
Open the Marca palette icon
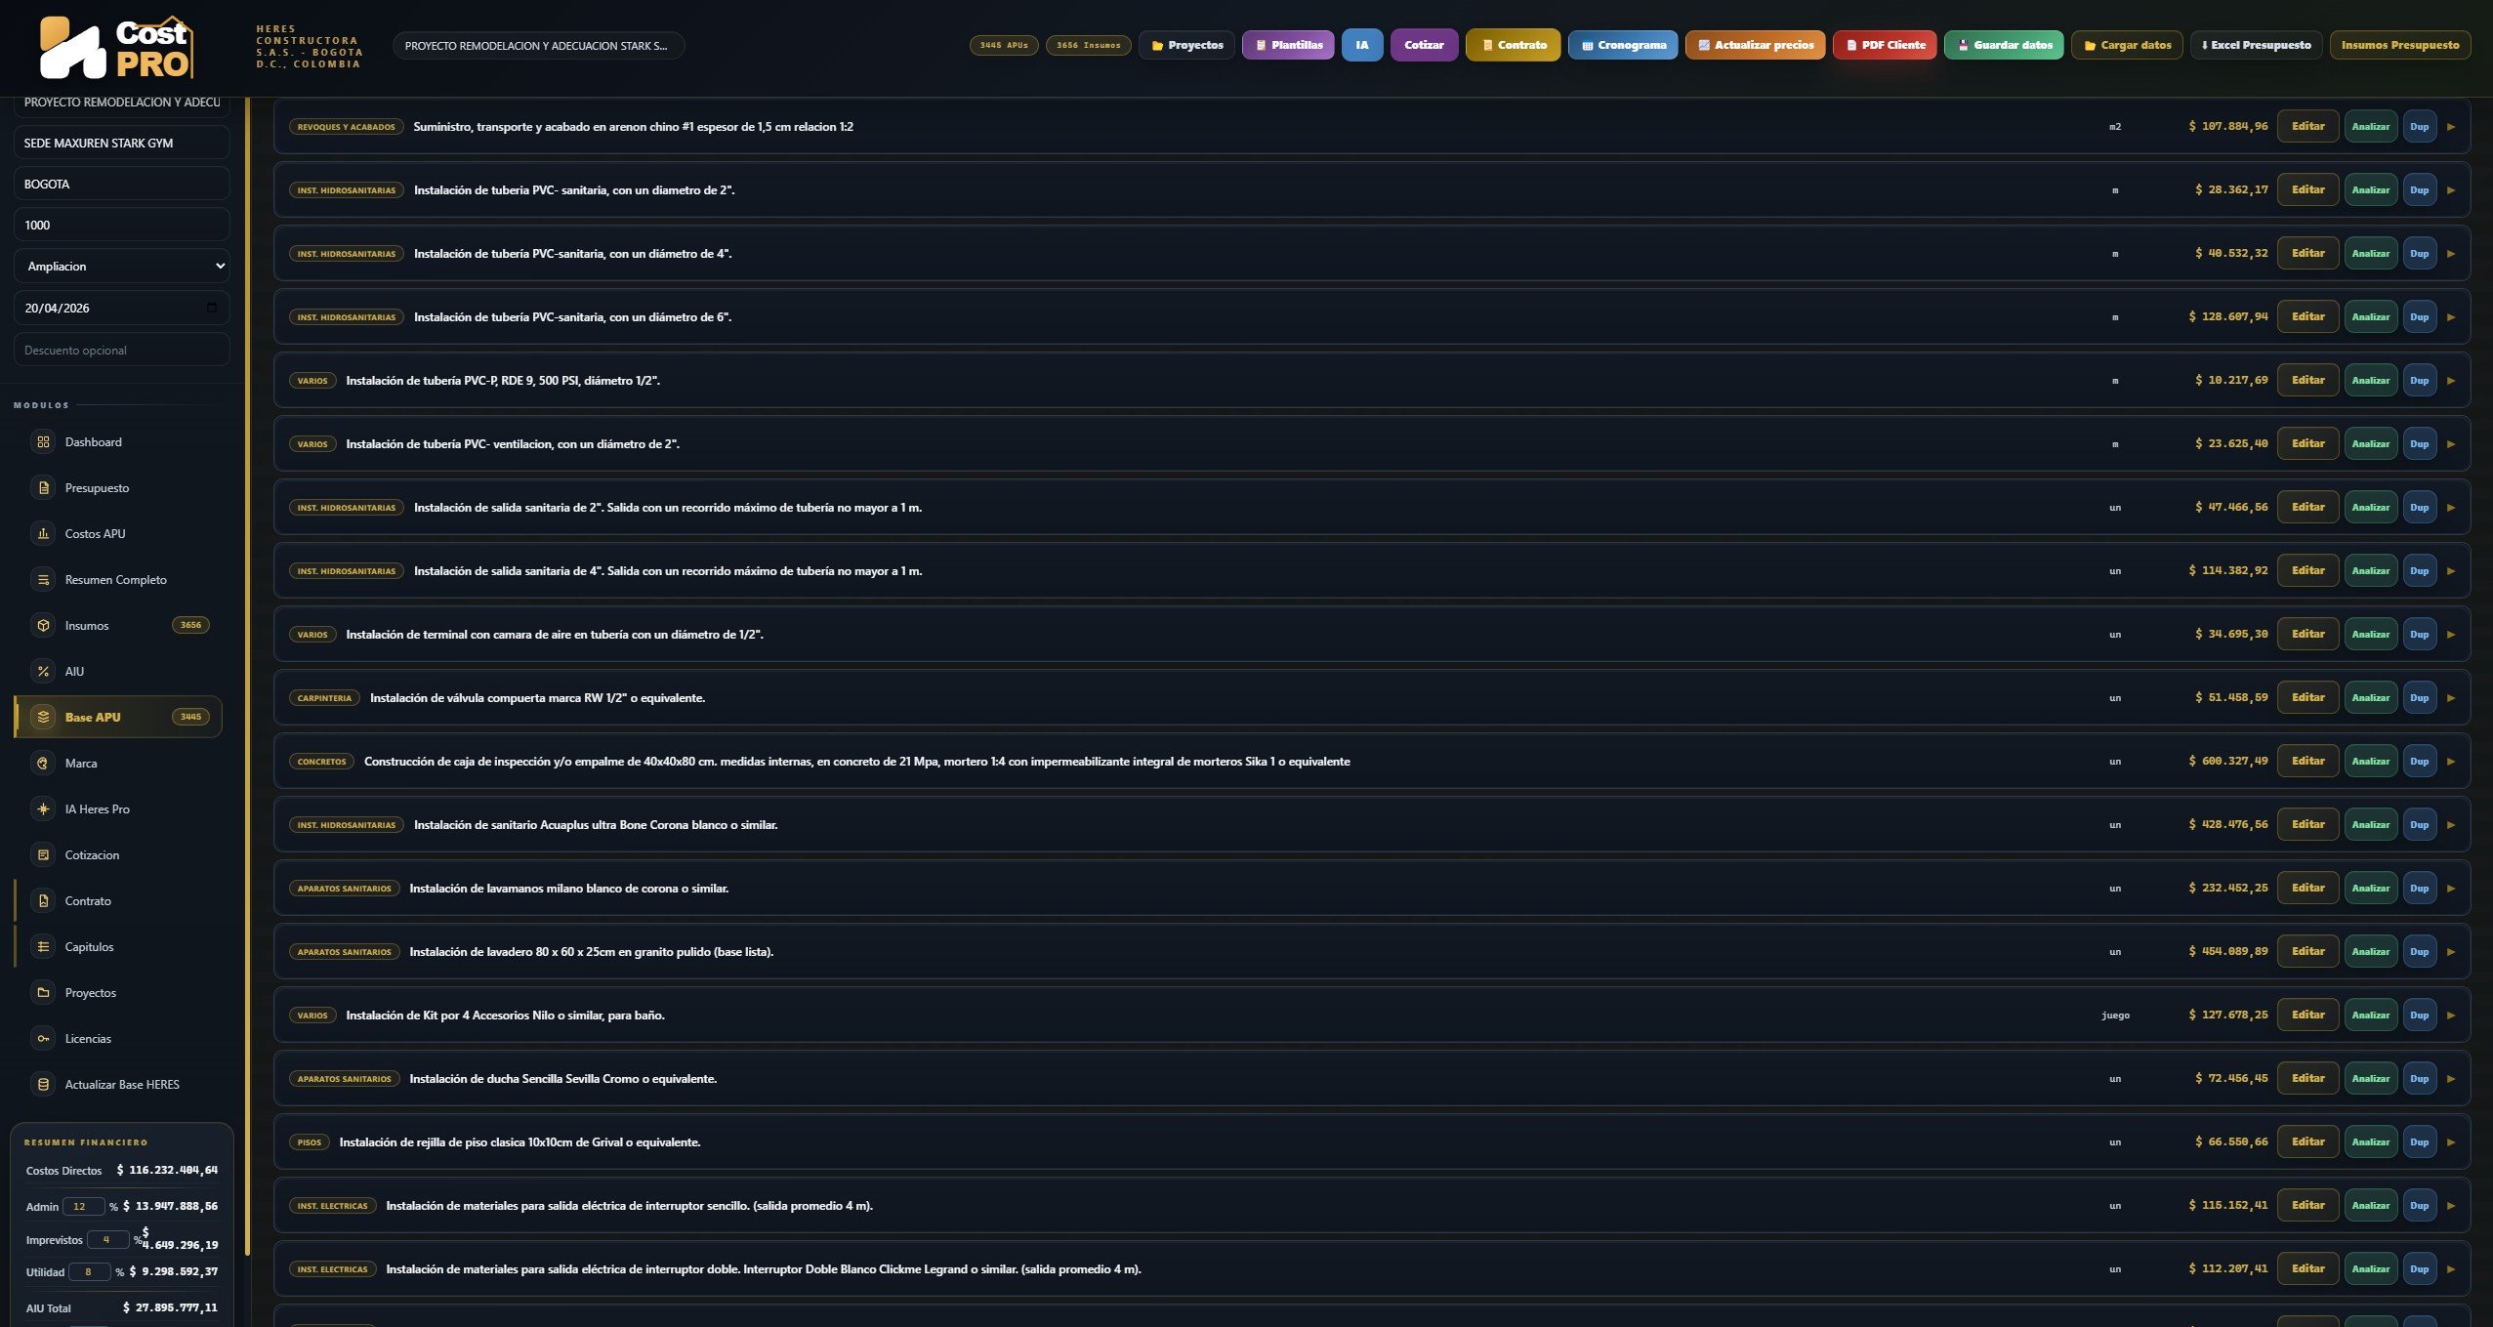click(43, 764)
